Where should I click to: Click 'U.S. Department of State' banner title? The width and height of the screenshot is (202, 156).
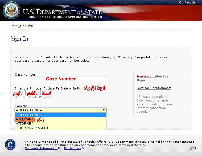(x=62, y=12)
